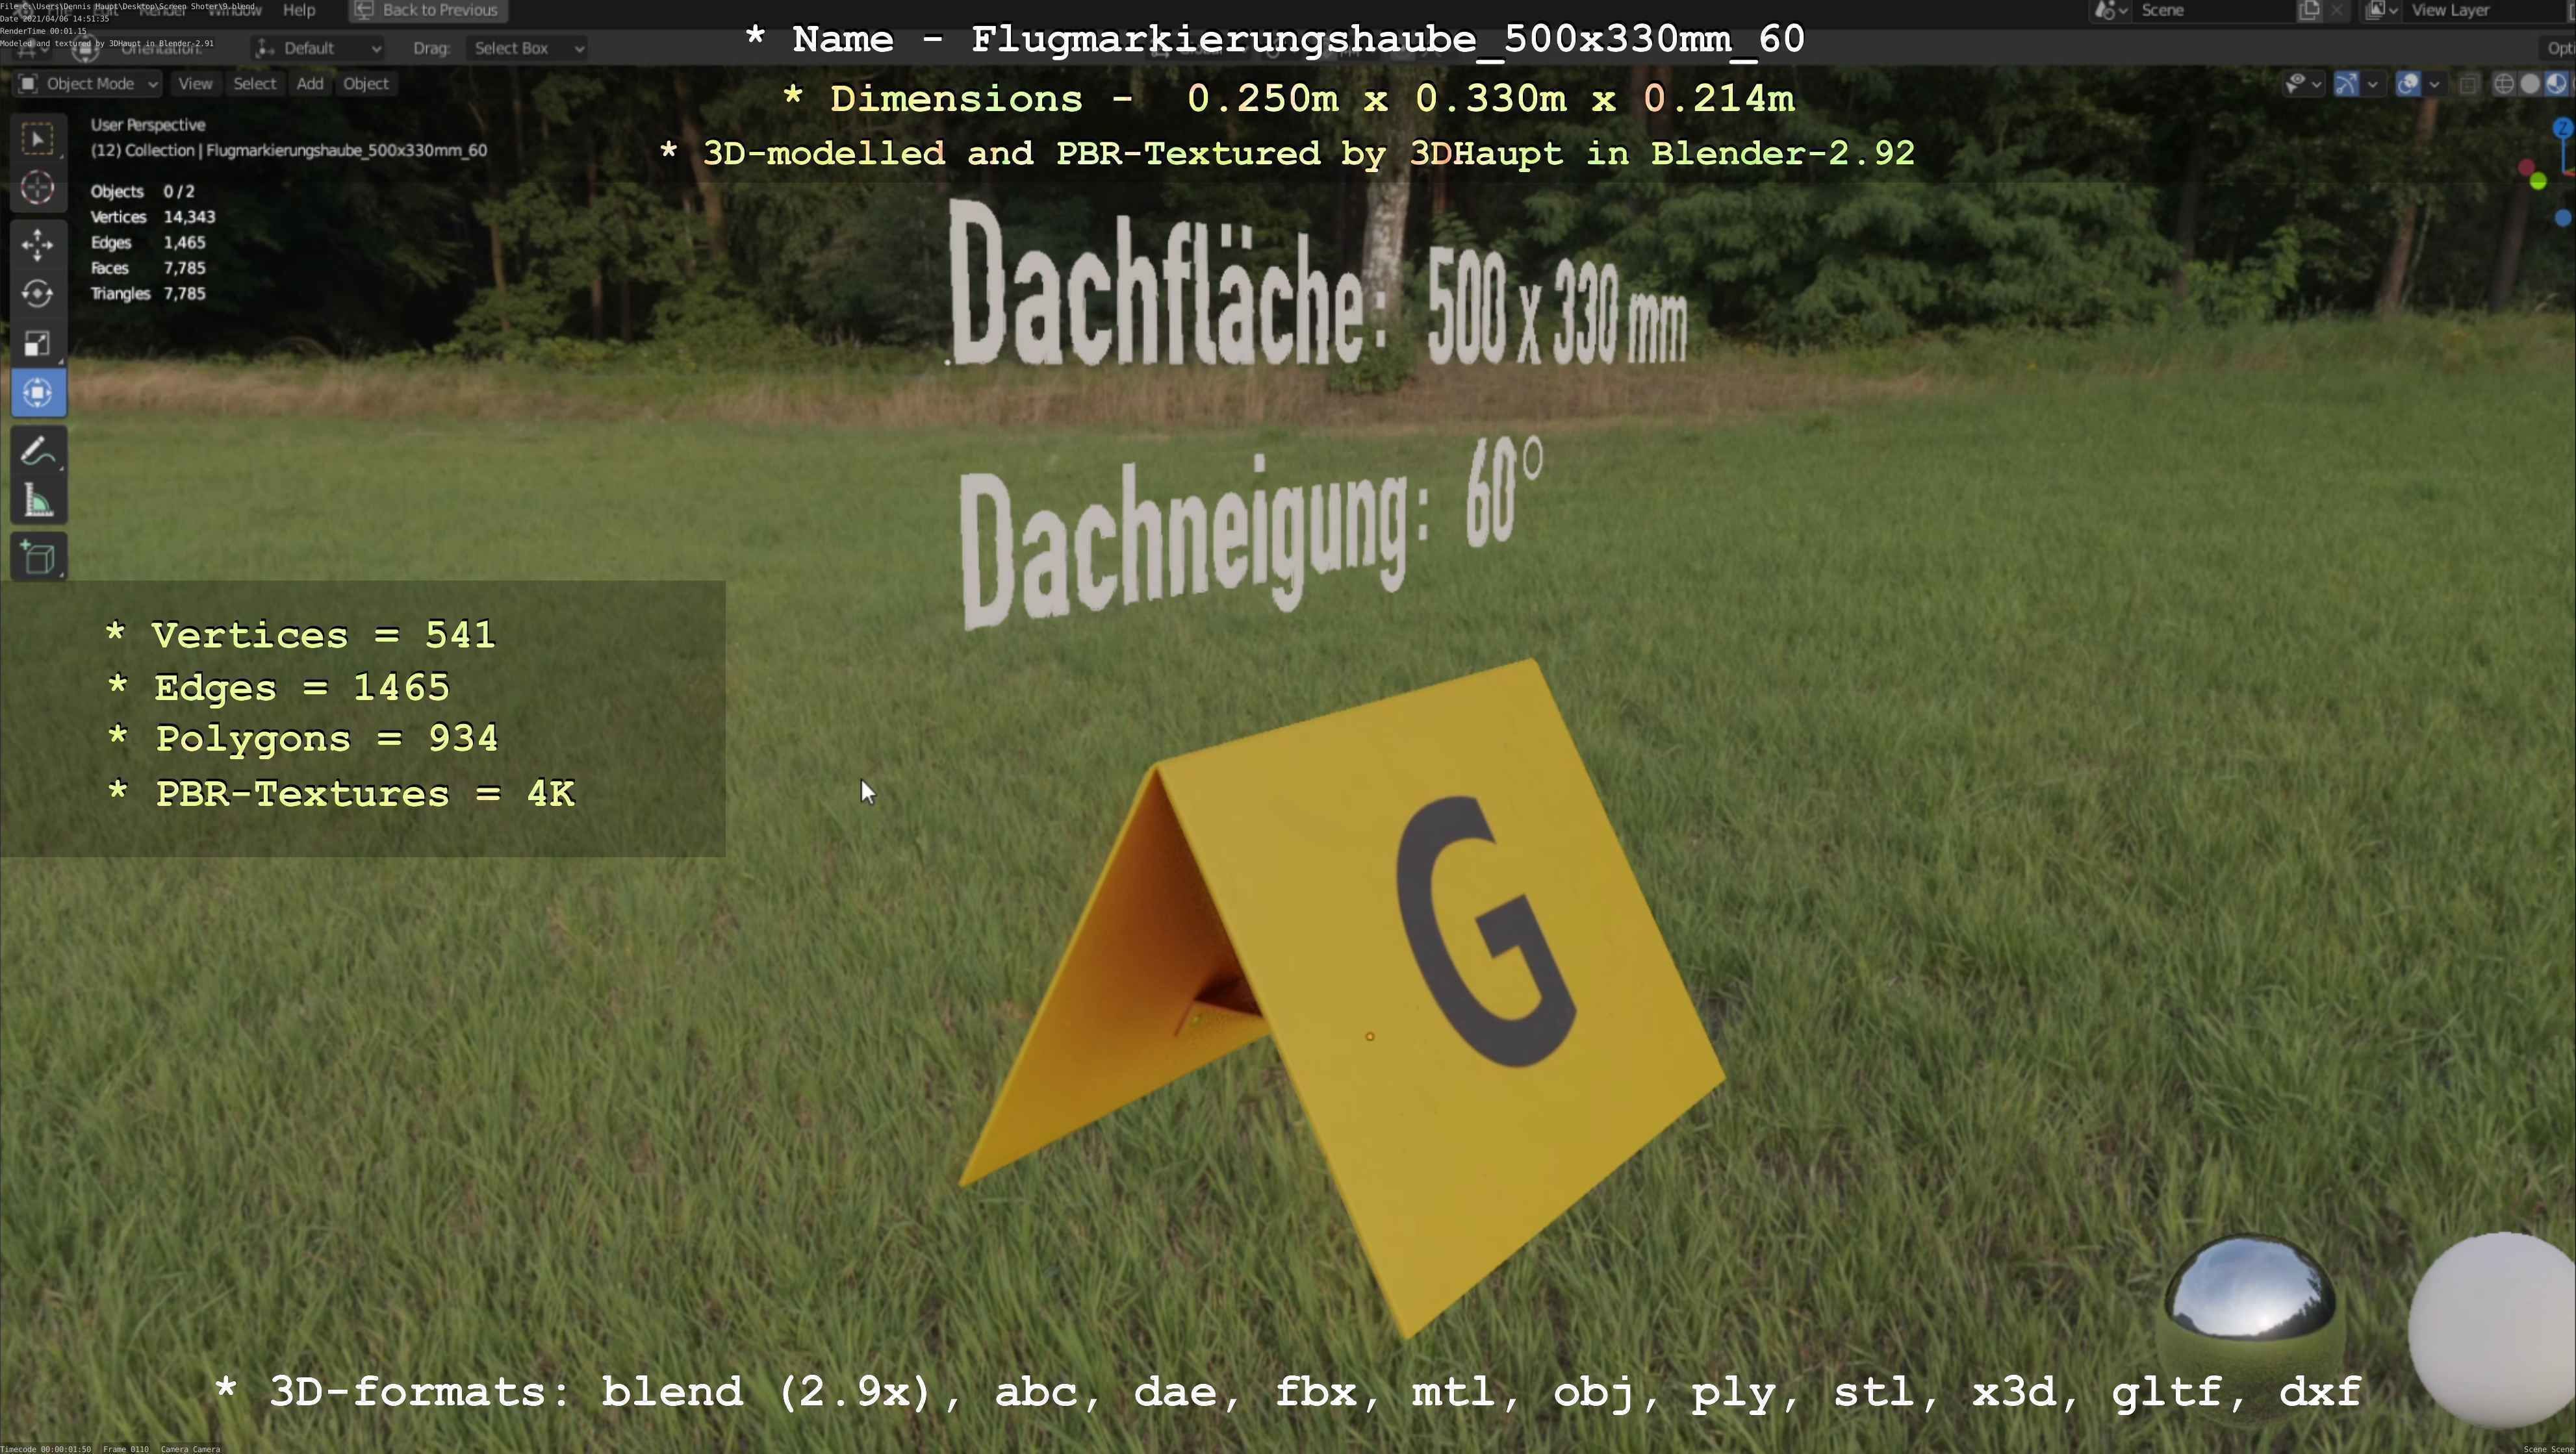Switch to Material Preview shading
2576x1454 pixels.
[2556, 84]
